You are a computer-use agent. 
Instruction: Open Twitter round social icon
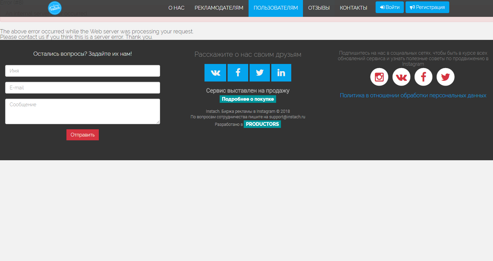tap(445, 77)
